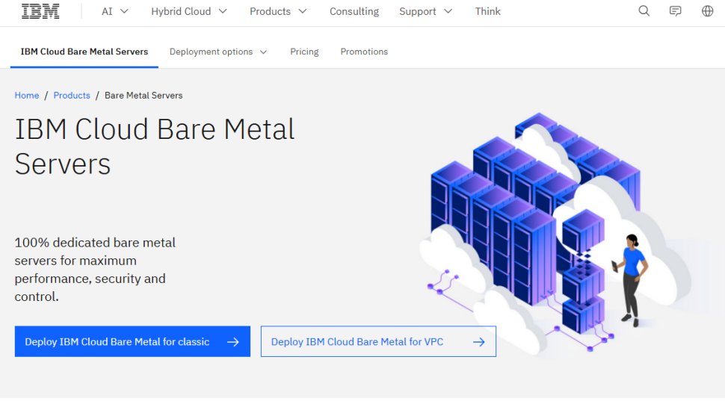The width and height of the screenshot is (725, 407).
Task: Expand the Hybrid Cloud menu
Action: click(188, 11)
